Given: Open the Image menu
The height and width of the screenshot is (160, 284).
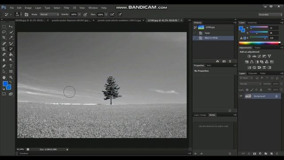Looking at the screenshot, I should [x=28, y=8].
